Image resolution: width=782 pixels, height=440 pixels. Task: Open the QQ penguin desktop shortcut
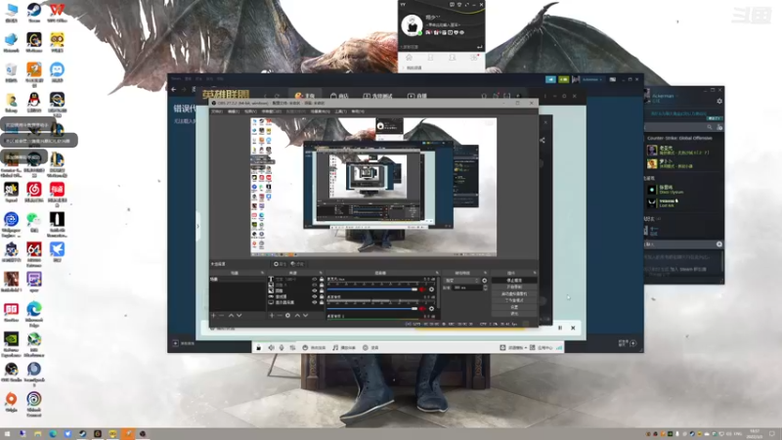(x=34, y=100)
